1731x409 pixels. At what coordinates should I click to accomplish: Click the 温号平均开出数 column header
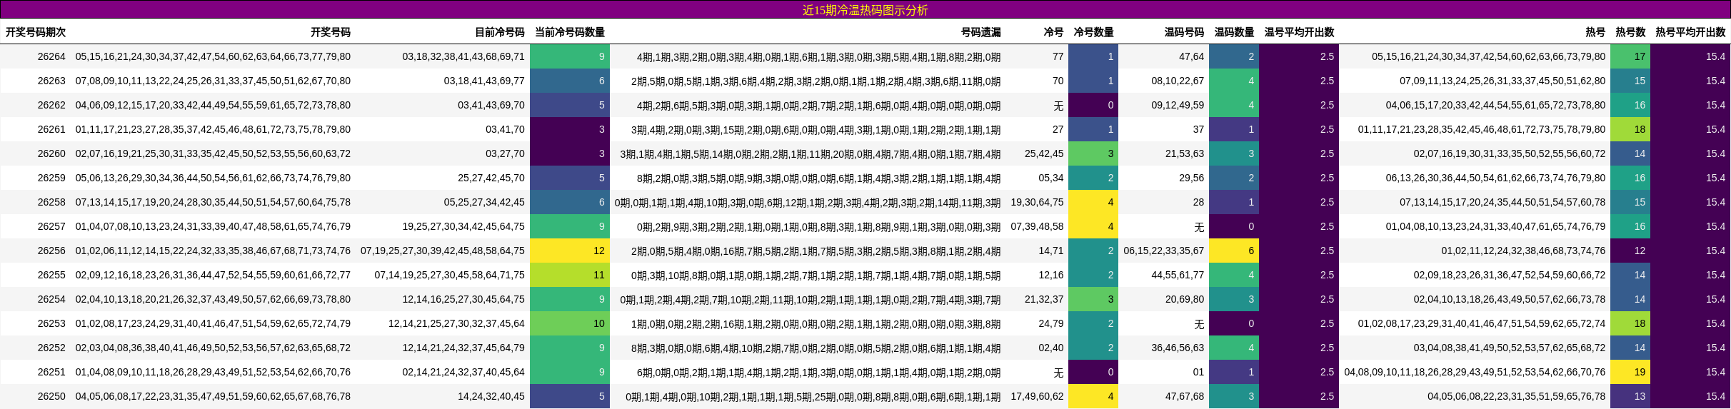click(1300, 32)
